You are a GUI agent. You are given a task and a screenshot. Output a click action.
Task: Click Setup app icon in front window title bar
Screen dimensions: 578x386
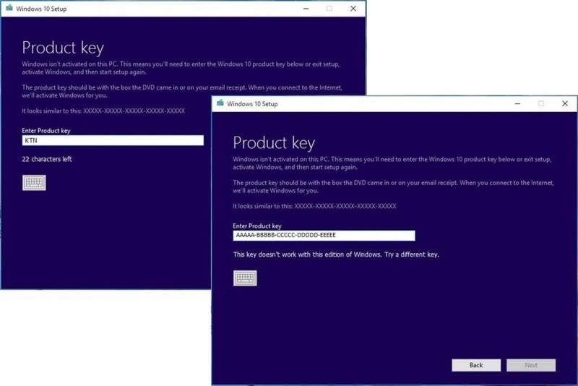(x=220, y=103)
